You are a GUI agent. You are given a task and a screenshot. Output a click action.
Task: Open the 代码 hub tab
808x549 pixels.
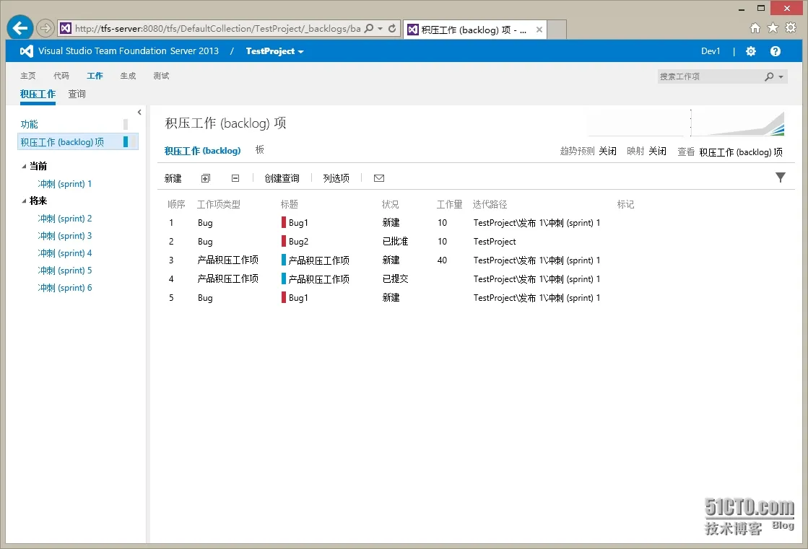(61, 76)
